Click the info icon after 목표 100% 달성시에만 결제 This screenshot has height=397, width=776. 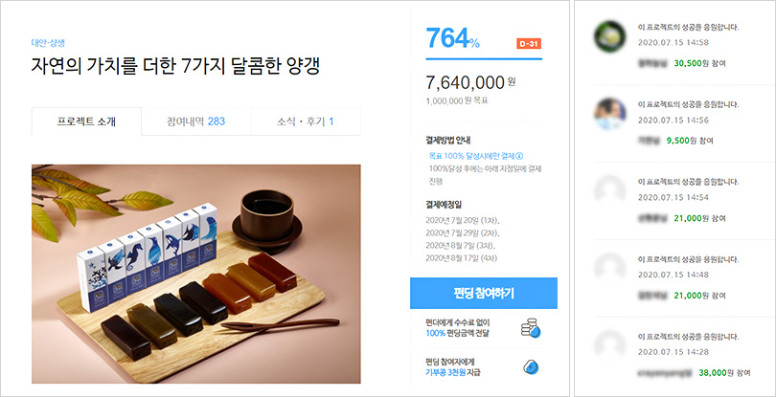(519, 156)
